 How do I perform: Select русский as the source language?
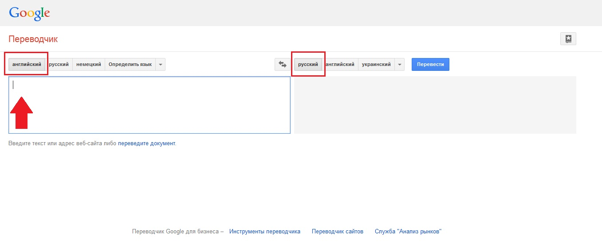[x=59, y=65]
